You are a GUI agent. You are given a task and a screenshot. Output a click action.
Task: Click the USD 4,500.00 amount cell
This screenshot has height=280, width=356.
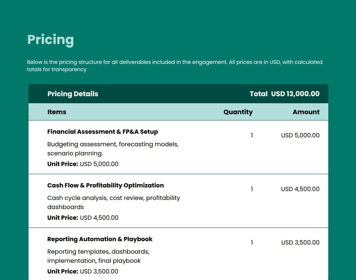[x=300, y=189]
